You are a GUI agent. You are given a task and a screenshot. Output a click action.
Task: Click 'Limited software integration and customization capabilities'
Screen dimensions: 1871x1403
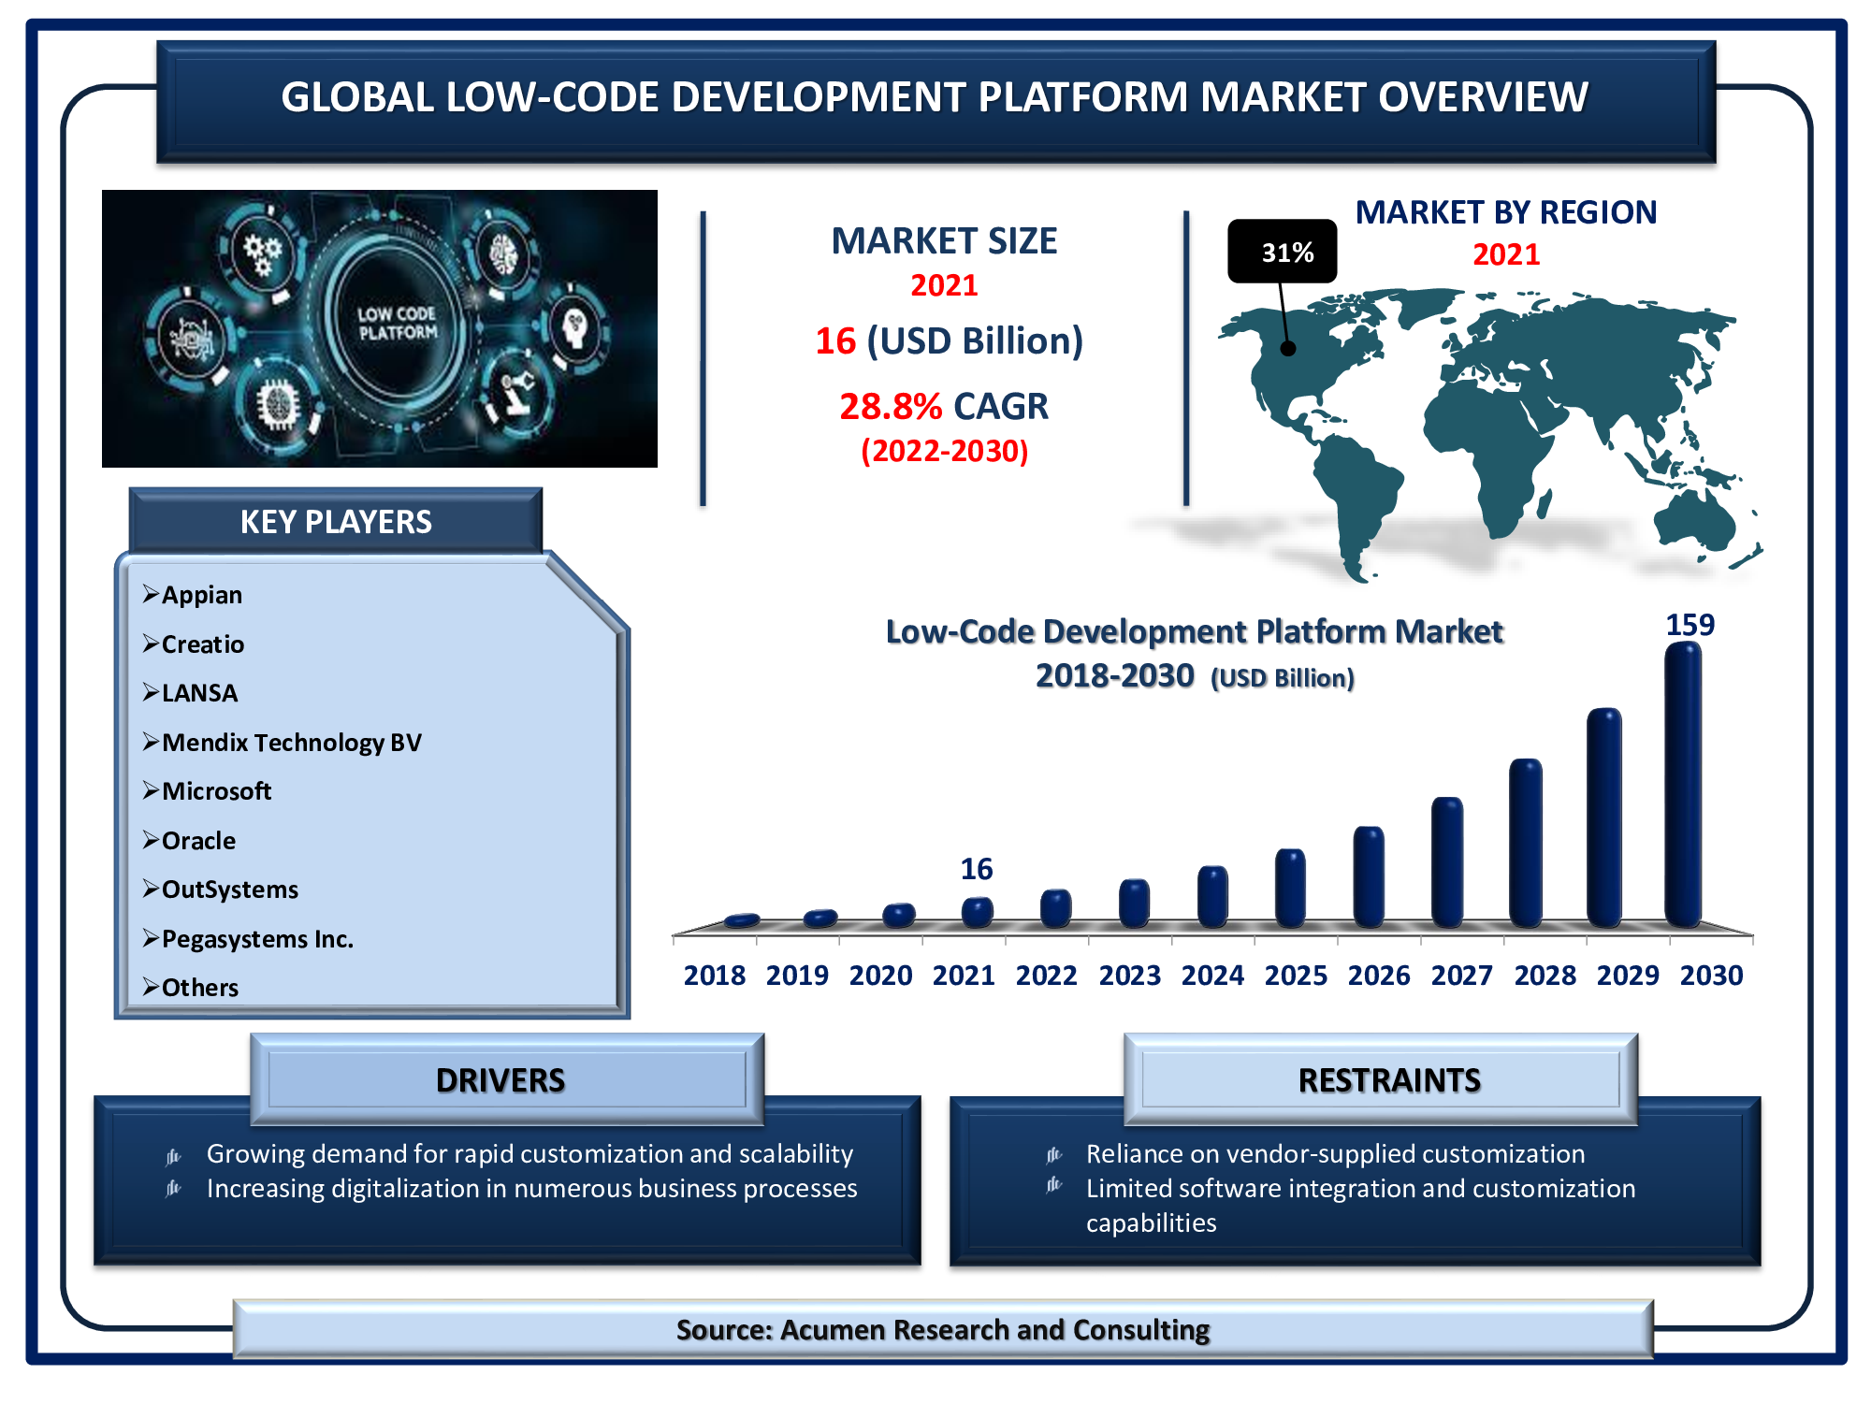(1360, 1206)
